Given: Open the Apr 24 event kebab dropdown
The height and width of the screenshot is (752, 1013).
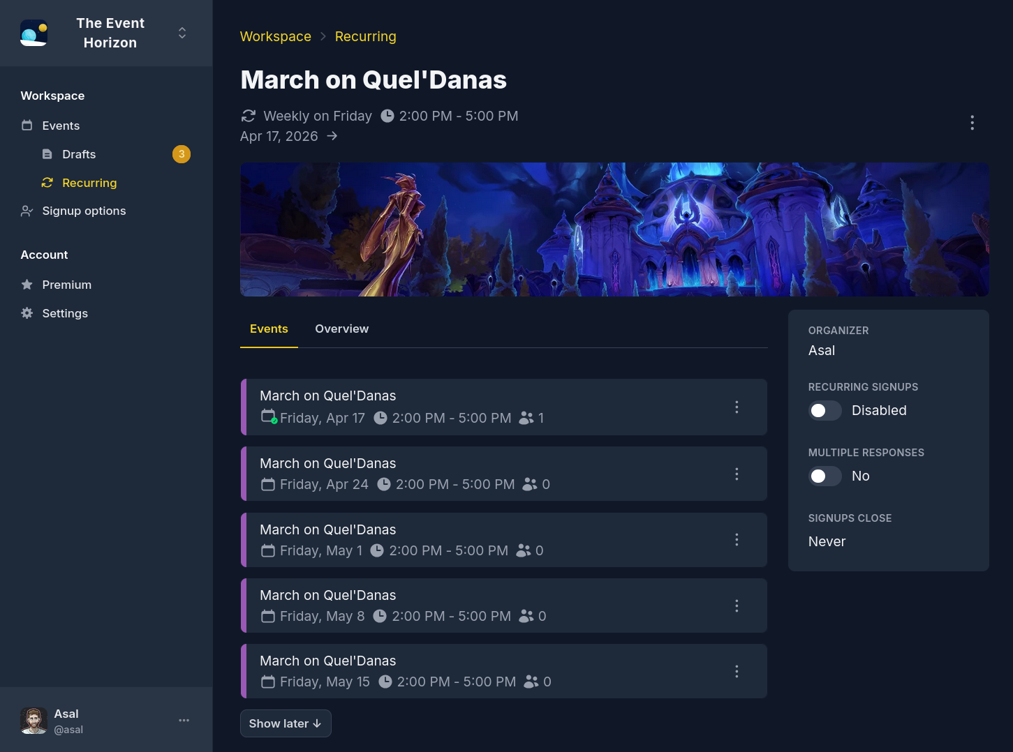Looking at the screenshot, I should click(x=737, y=474).
